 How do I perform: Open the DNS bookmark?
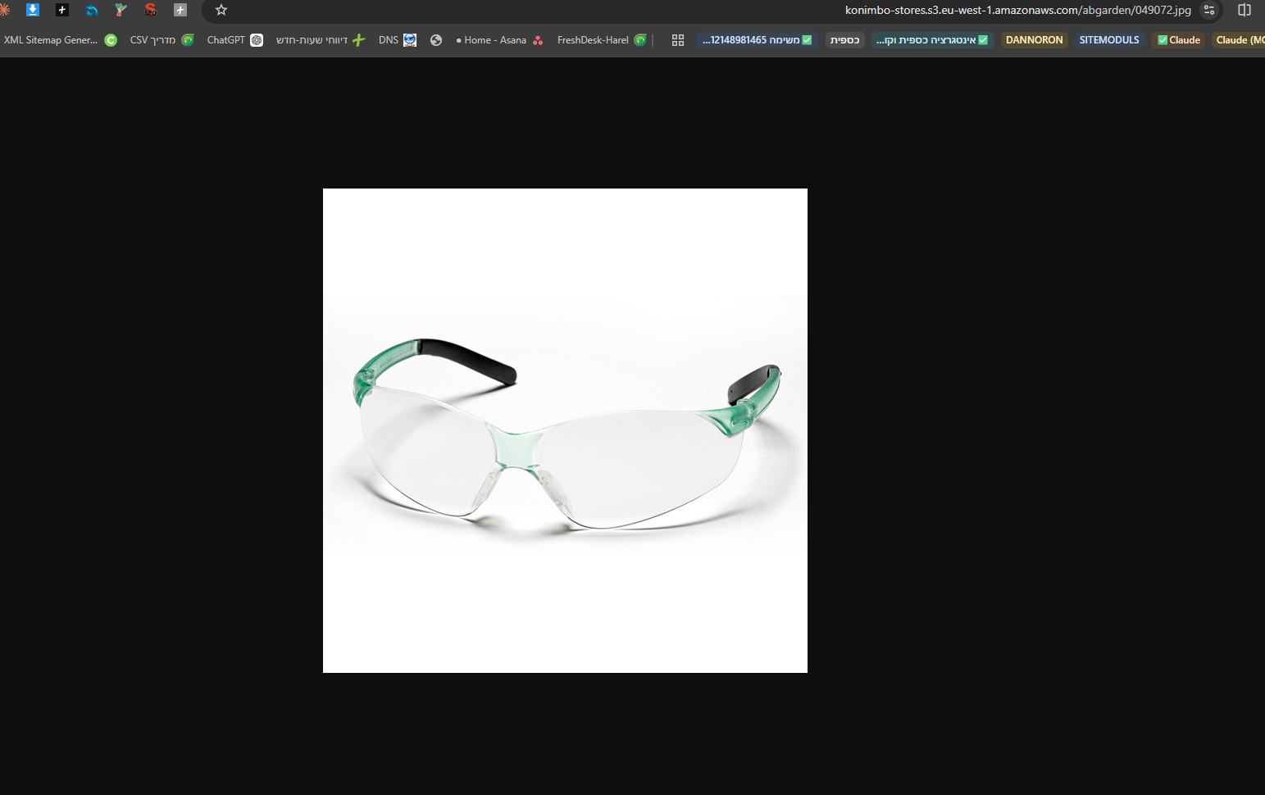398,40
